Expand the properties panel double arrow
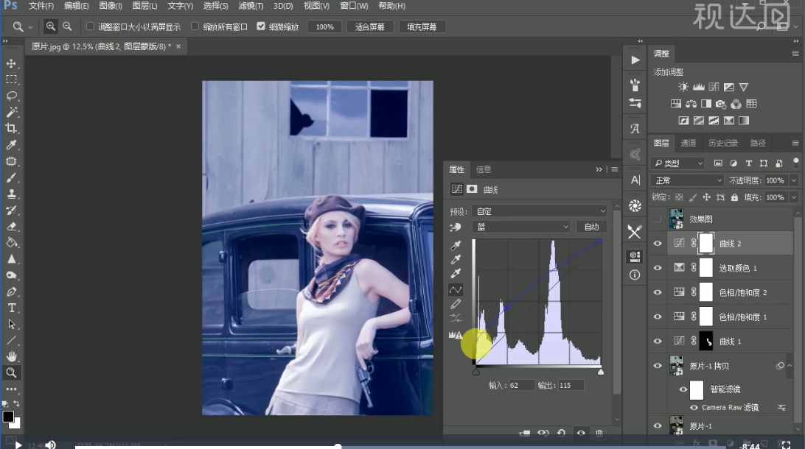This screenshot has width=805, height=449. pyautogui.click(x=599, y=169)
